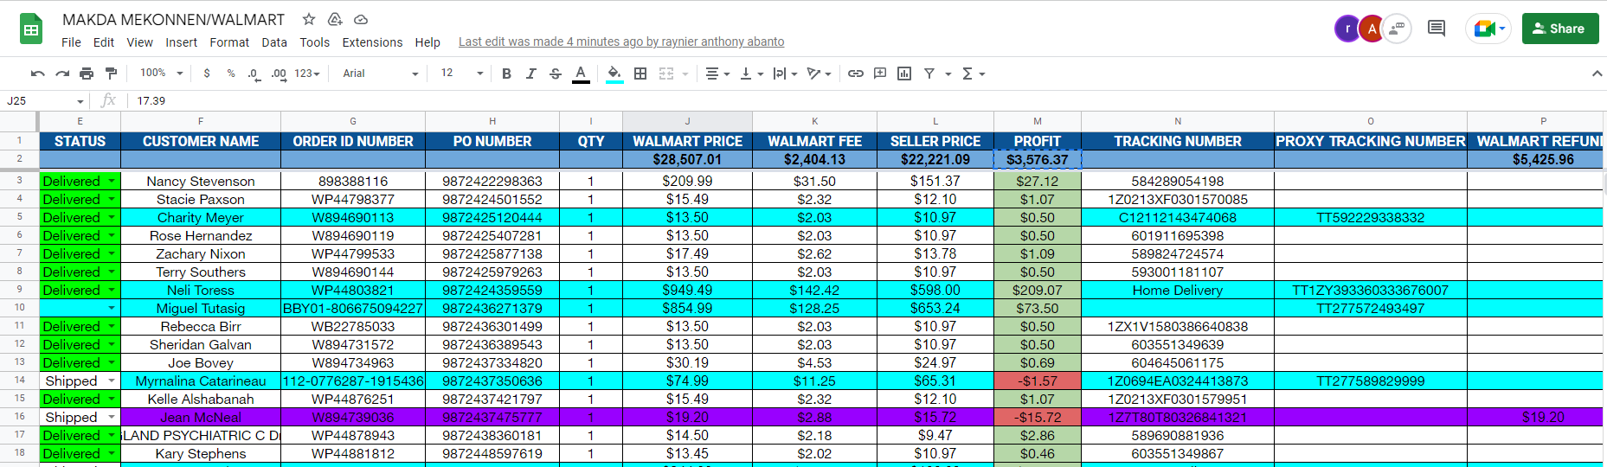This screenshot has height=467, width=1607.
Task: Open the Data menu
Action: [274, 42]
